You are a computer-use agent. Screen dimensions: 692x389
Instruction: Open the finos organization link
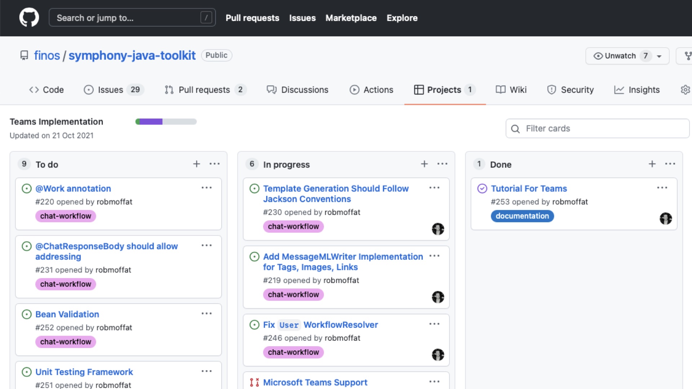click(x=47, y=55)
